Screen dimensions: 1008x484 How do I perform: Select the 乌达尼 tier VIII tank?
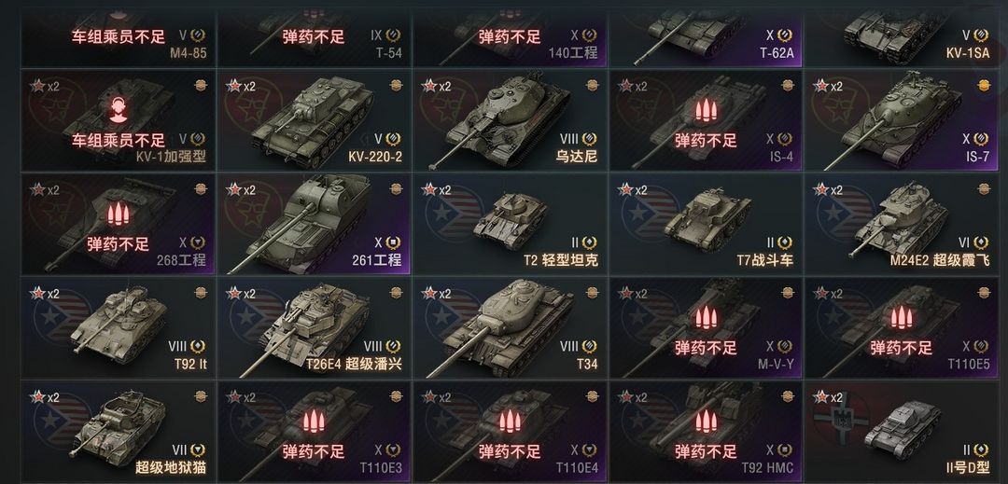510,120
